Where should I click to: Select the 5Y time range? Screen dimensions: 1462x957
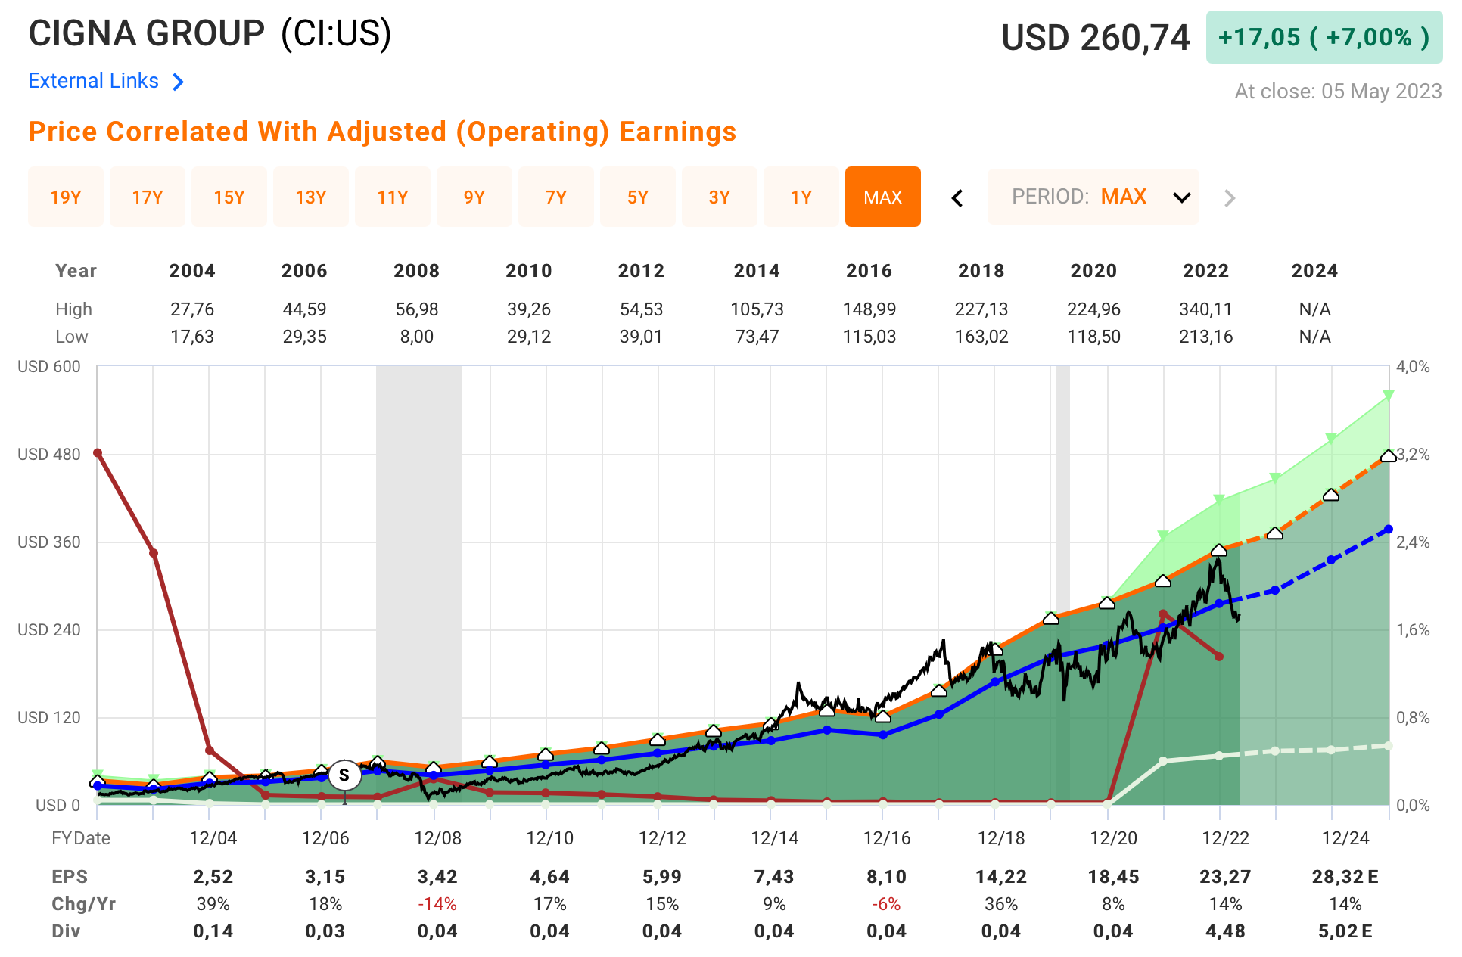638,197
